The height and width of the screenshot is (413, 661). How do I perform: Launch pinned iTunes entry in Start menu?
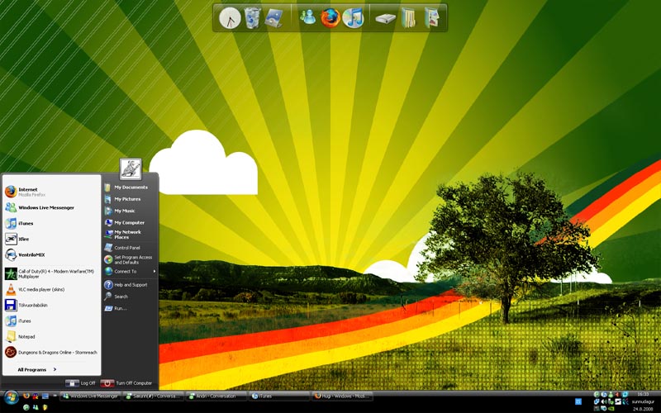[51, 223]
